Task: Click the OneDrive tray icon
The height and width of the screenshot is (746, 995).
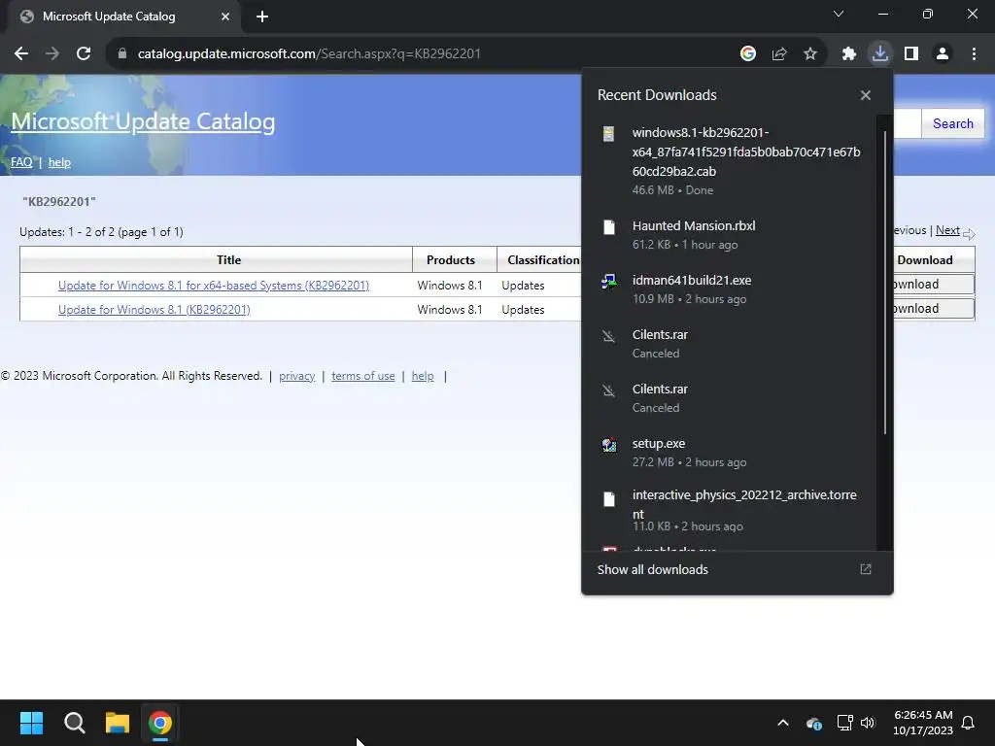Action: coord(813,723)
